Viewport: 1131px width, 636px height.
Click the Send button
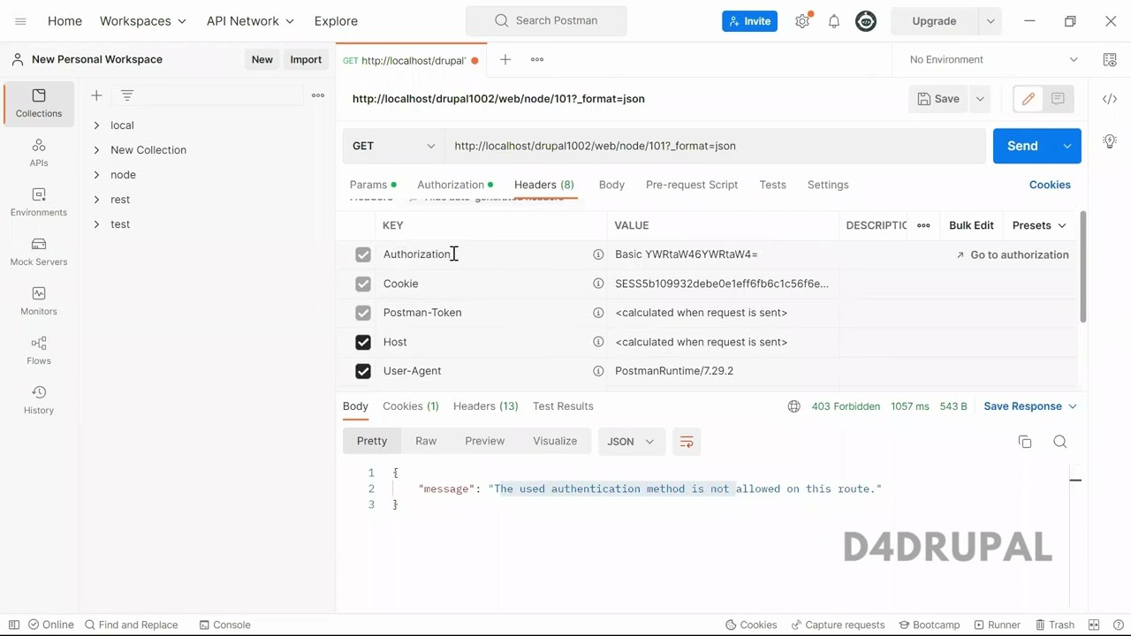pos(1022,146)
